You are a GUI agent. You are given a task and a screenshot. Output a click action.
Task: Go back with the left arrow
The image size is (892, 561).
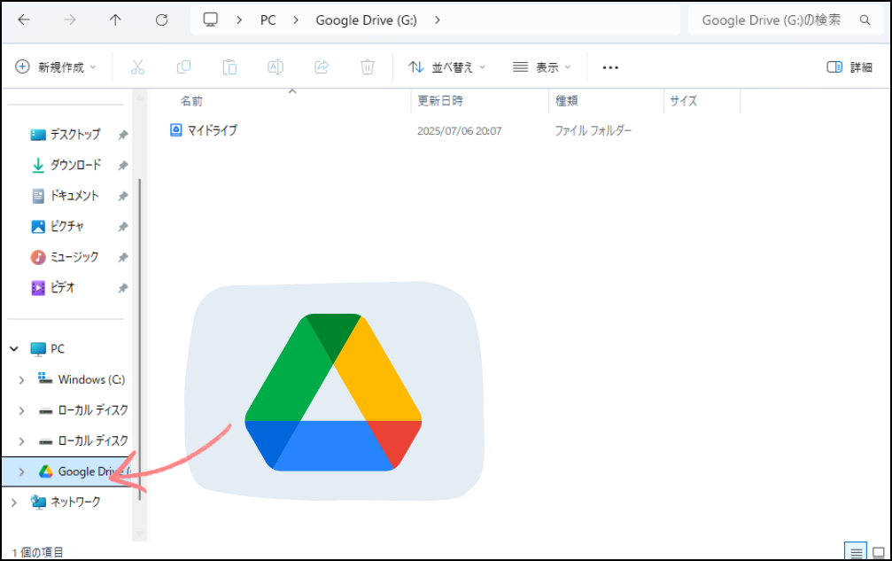click(x=24, y=19)
